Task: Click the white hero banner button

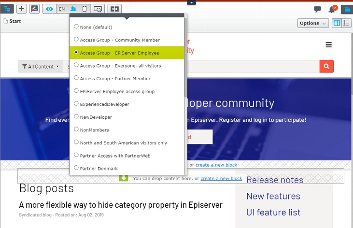Action: (x=200, y=137)
